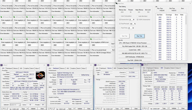This screenshot has width=192, height=110.
Task: Click the 'Current Clock : 4800' info row
Action: pyautogui.click(x=135, y=50)
